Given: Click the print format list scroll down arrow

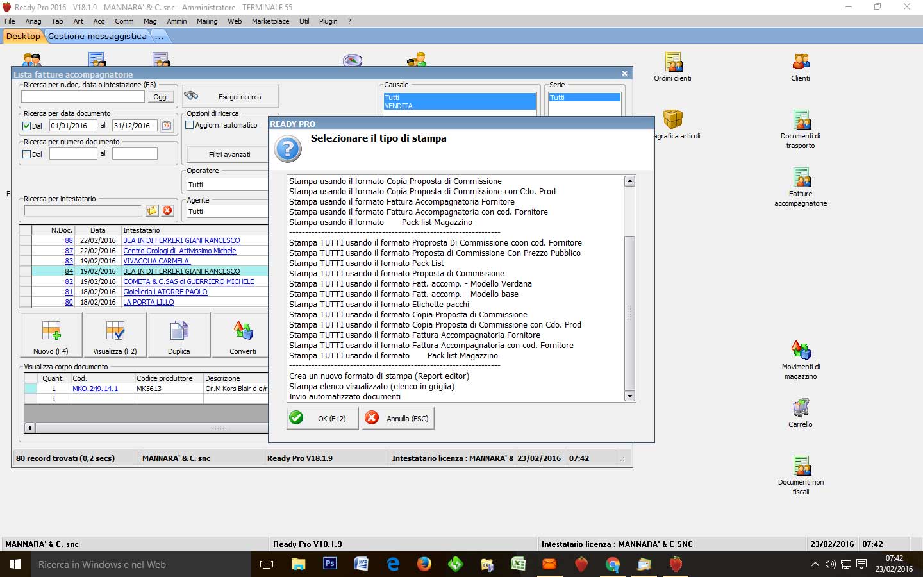Looking at the screenshot, I should pyautogui.click(x=629, y=396).
